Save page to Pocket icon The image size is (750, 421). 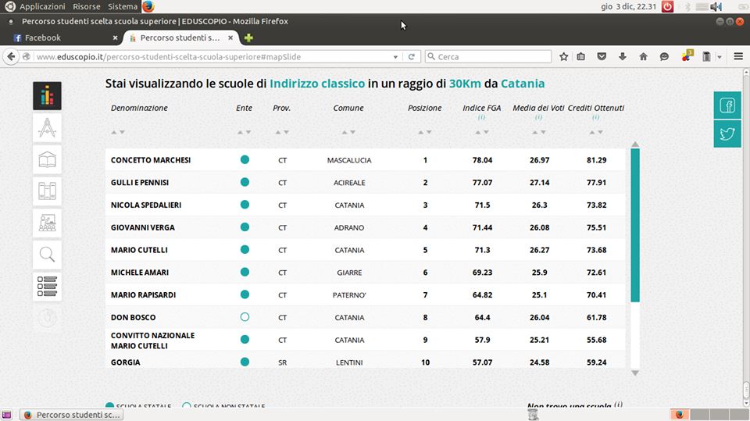coord(602,56)
